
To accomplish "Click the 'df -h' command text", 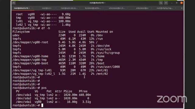I will (x=46, y=28).
